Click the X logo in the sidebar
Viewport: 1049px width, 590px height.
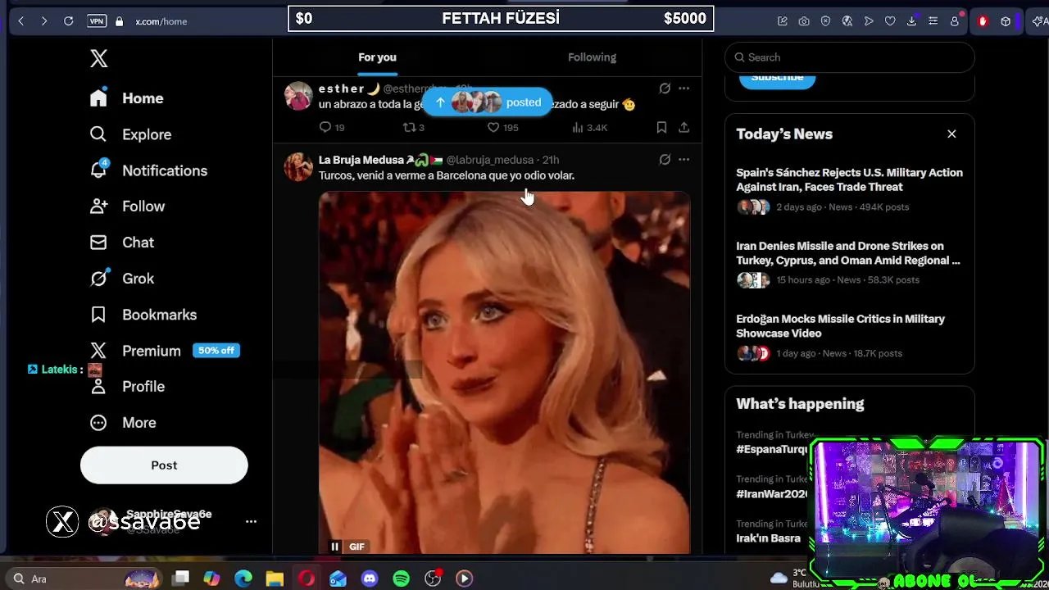(x=98, y=58)
